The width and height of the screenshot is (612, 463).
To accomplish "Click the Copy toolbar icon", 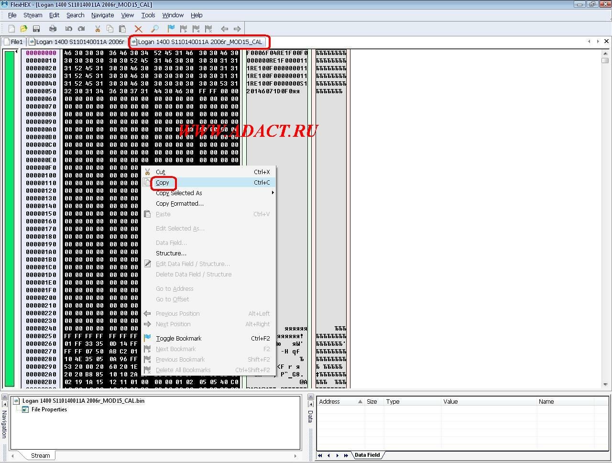I will [x=110, y=29].
